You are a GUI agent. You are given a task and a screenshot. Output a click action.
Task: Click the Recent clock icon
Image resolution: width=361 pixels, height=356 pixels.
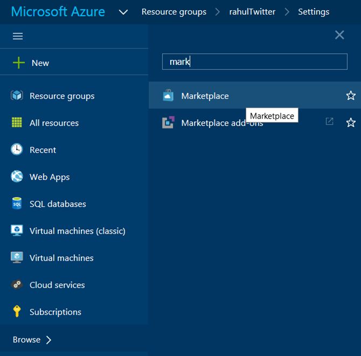(x=17, y=149)
